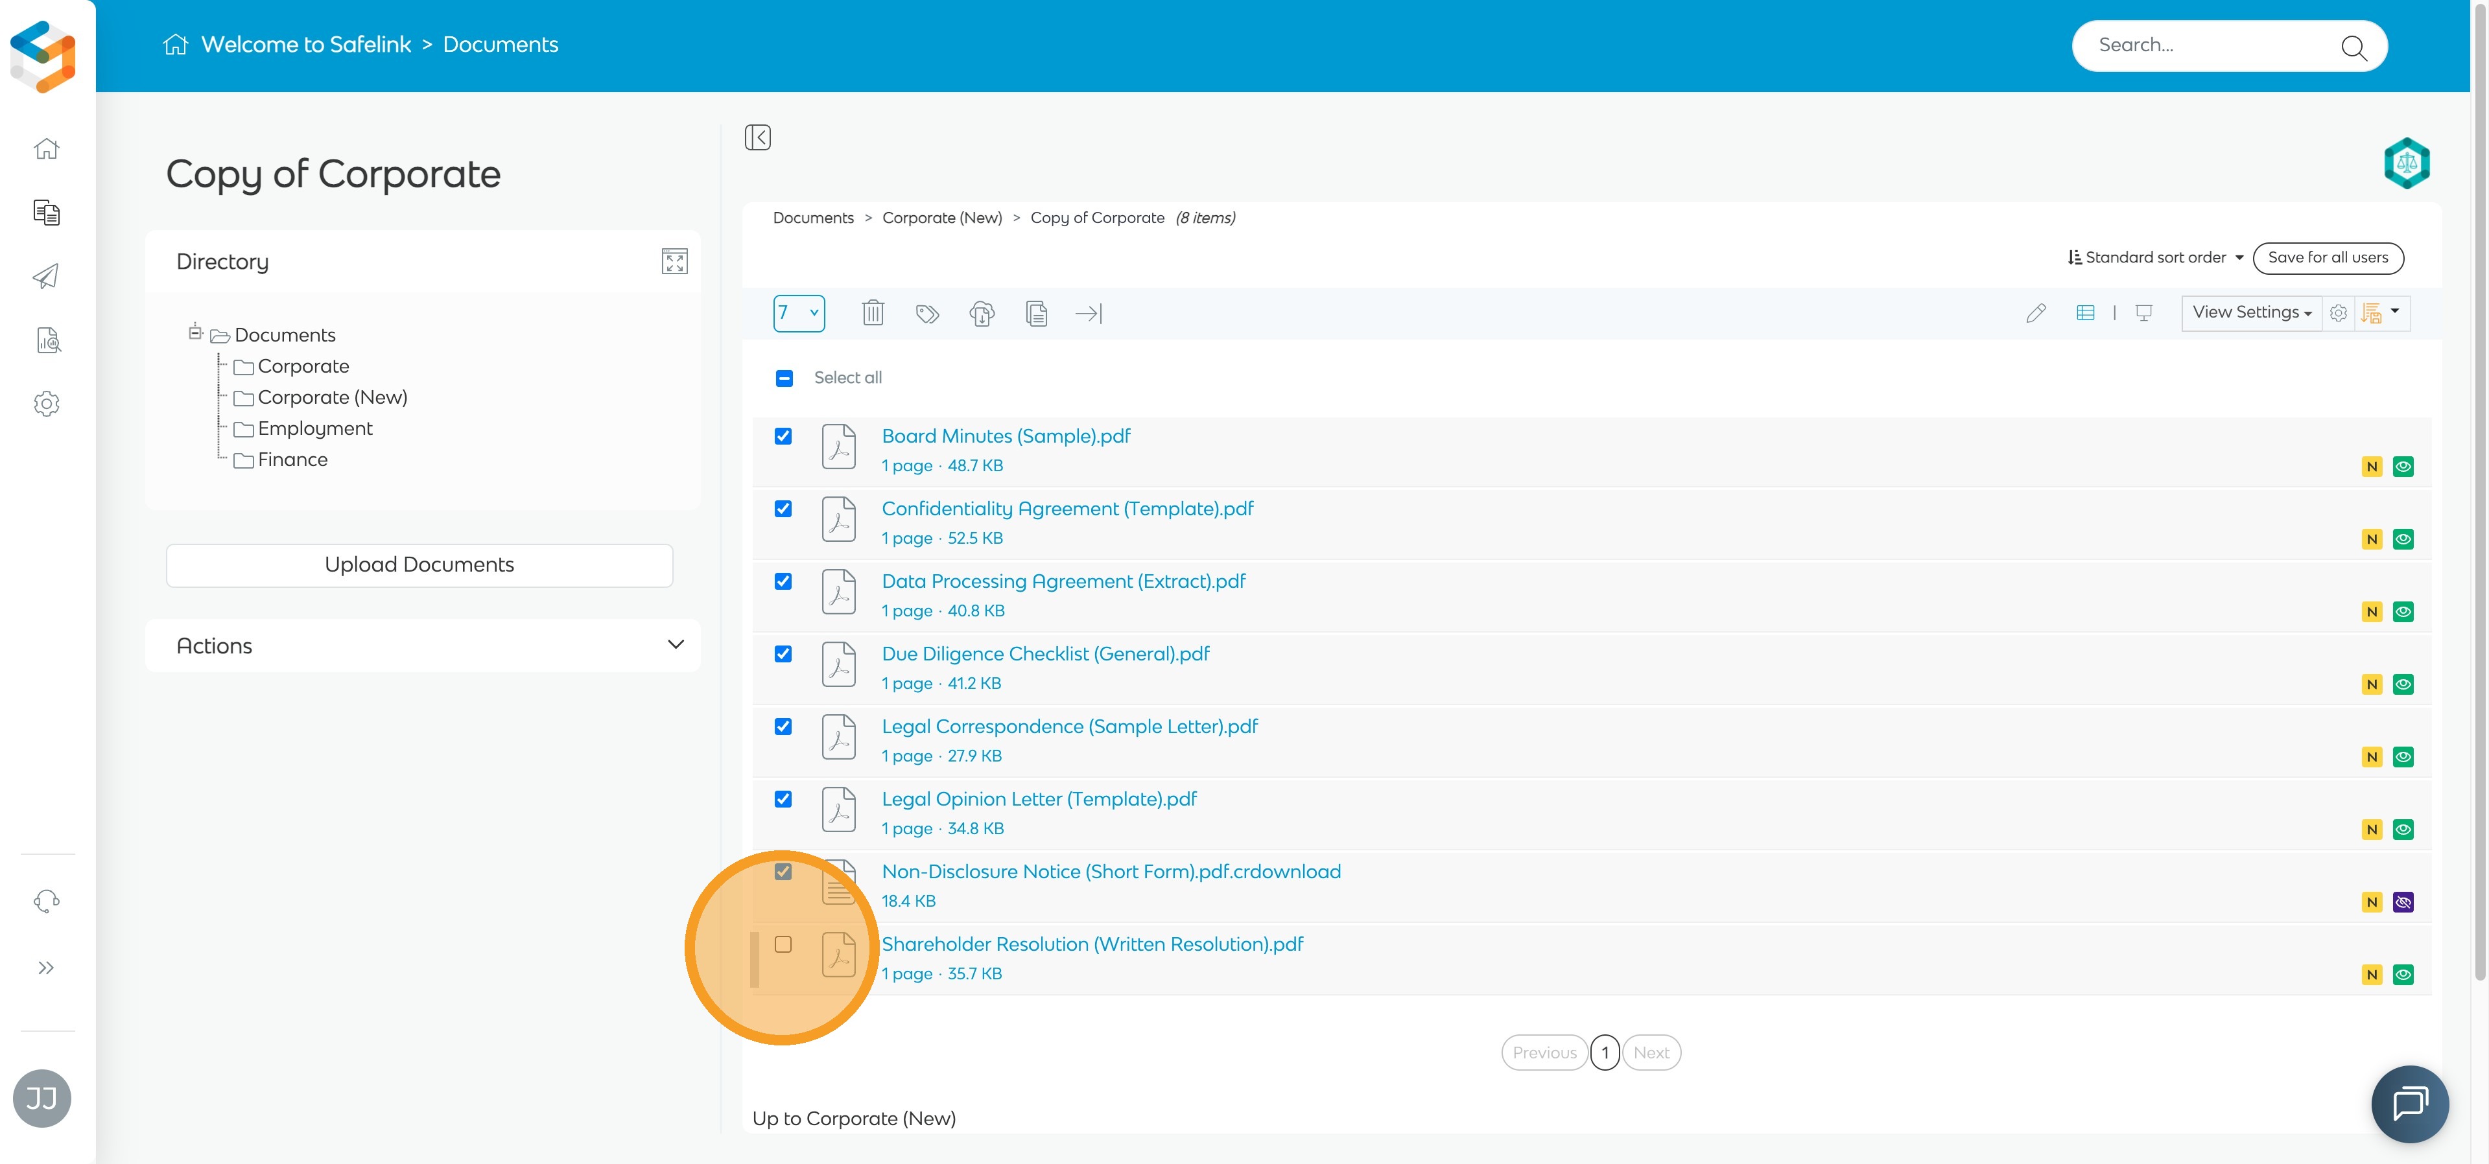The image size is (2489, 1164).
Task: Click into the Search field
Action: pos(2213,45)
